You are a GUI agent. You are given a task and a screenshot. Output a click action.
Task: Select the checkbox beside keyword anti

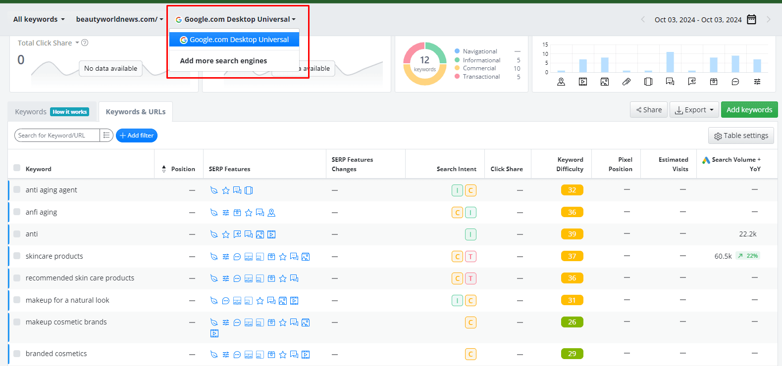pos(17,233)
